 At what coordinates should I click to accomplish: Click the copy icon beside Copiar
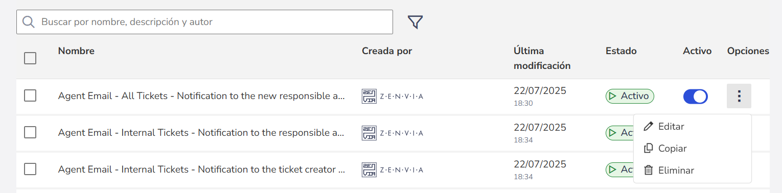tap(649, 148)
